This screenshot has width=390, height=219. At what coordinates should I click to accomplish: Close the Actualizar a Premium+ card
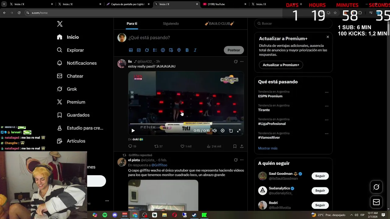point(328,37)
